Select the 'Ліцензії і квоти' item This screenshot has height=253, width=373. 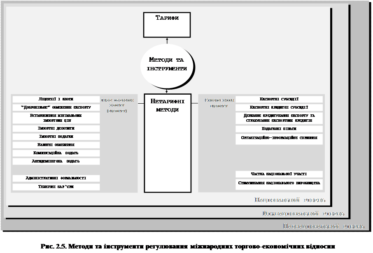[x=56, y=99]
